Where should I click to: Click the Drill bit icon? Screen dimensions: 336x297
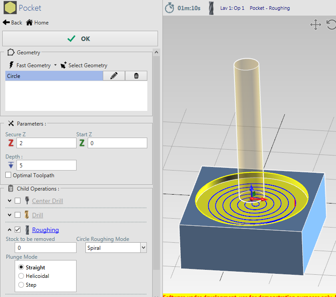27,215
